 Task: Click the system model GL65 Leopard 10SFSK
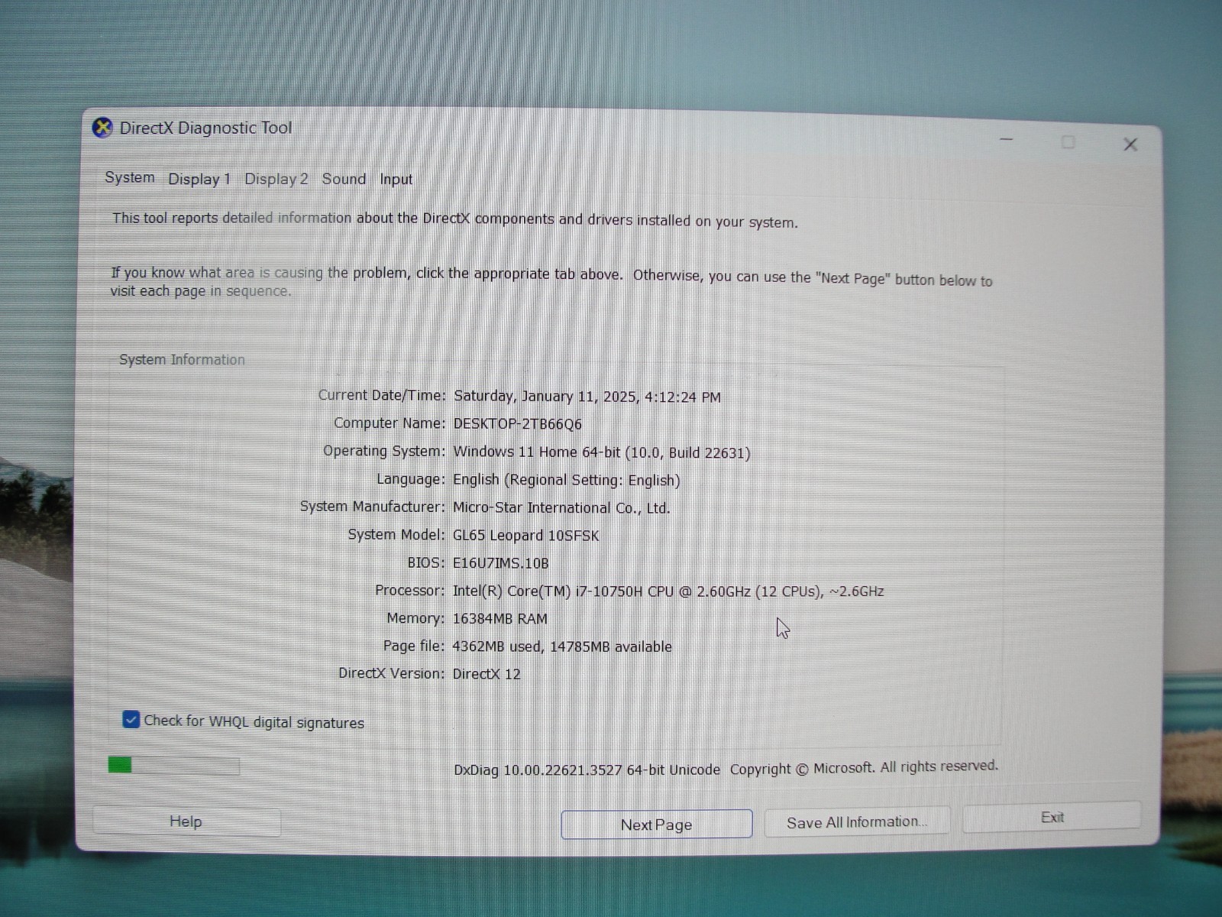525,536
